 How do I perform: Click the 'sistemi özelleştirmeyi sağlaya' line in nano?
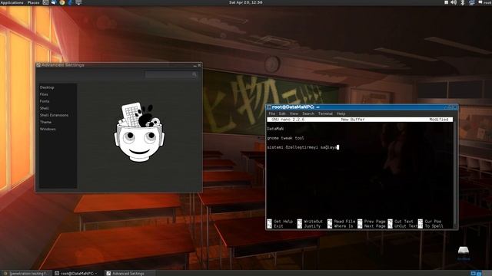coord(303,147)
